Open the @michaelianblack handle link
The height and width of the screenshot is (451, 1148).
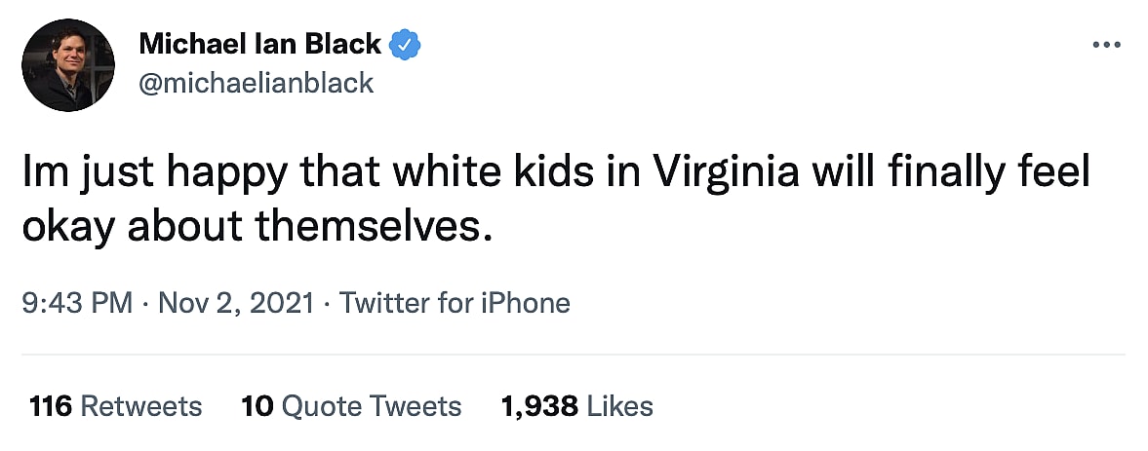(257, 83)
